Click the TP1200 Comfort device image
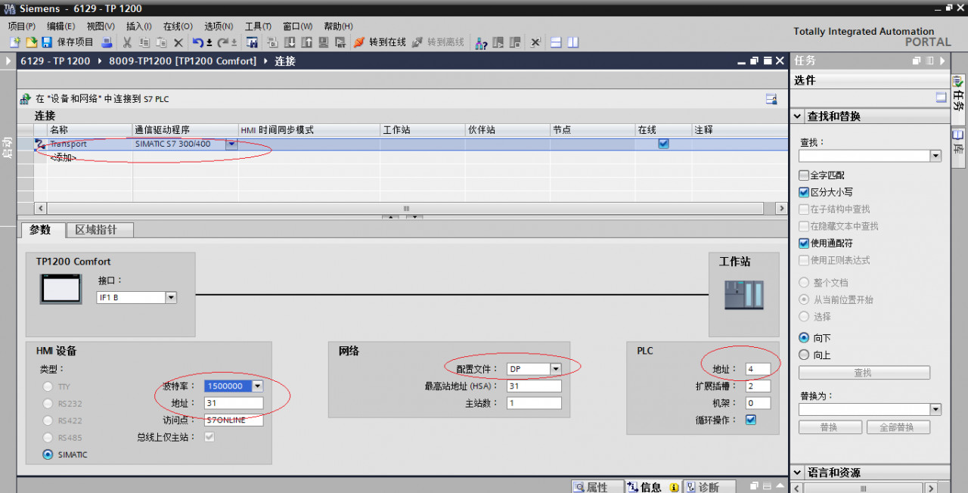Image resolution: width=968 pixels, height=493 pixels. click(60, 289)
